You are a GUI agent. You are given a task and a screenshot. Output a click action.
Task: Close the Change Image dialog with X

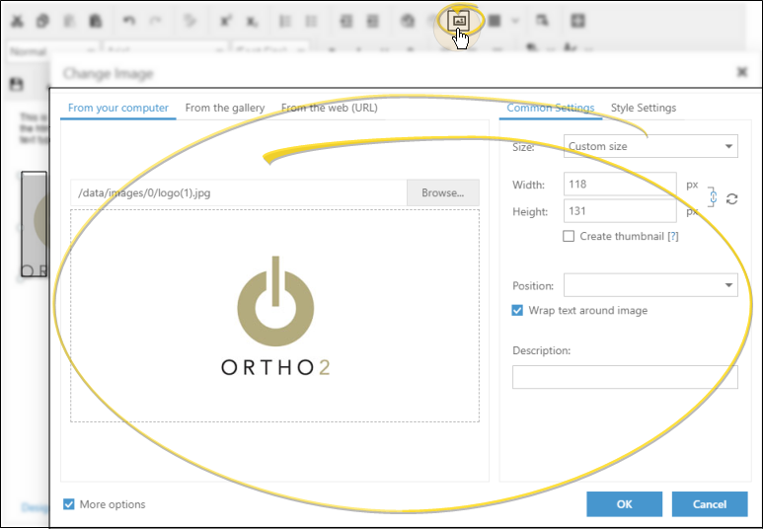click(x=742, y=72)
